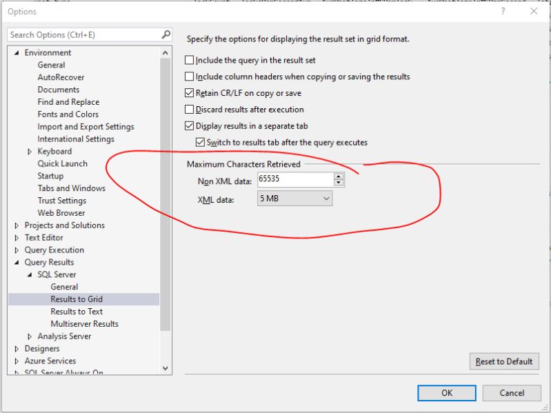Screen dimensions: 551x413
Task: Select Trust Settings
Action: point(62,201)
